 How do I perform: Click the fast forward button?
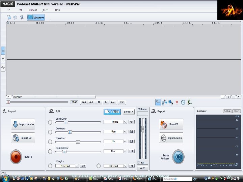113,102
